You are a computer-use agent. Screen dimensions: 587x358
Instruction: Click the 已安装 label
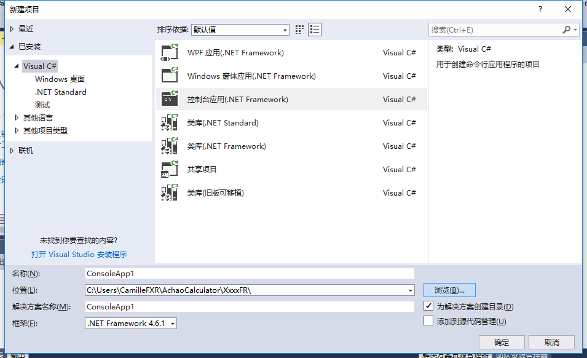pos(30,47)
